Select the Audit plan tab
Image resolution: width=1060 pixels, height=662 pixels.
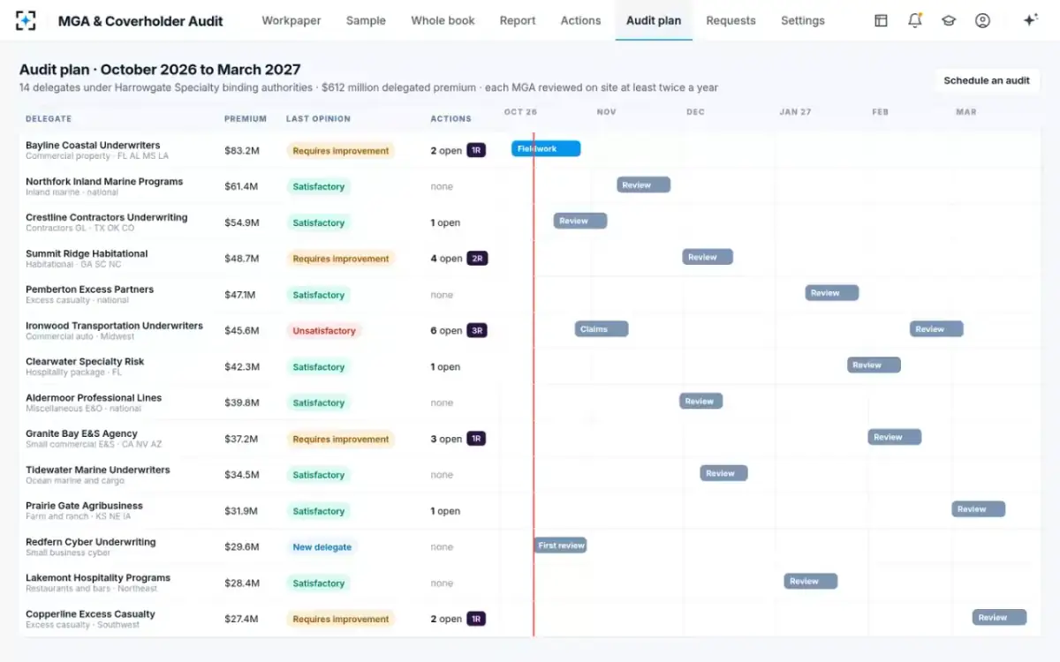(654, 20)
